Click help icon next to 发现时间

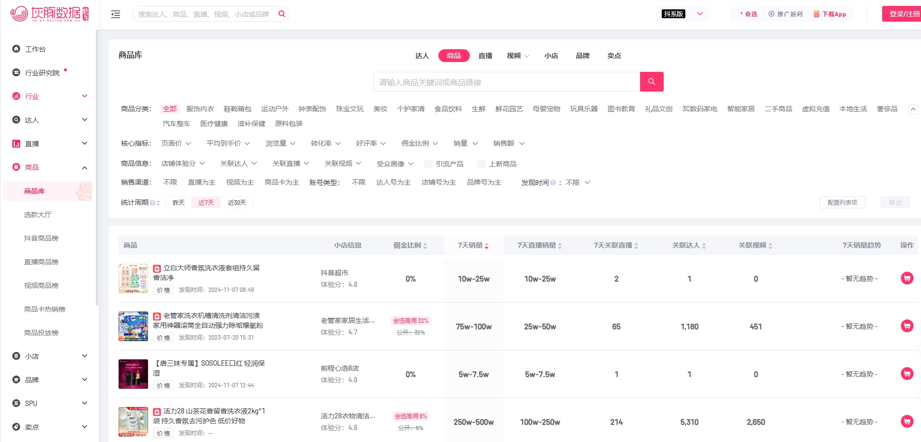(553, 183)
